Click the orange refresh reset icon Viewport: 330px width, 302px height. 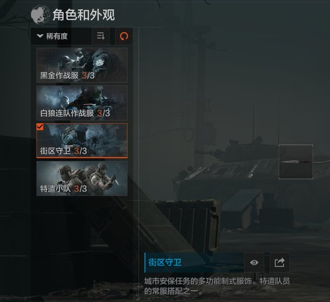tap(124, 36)
